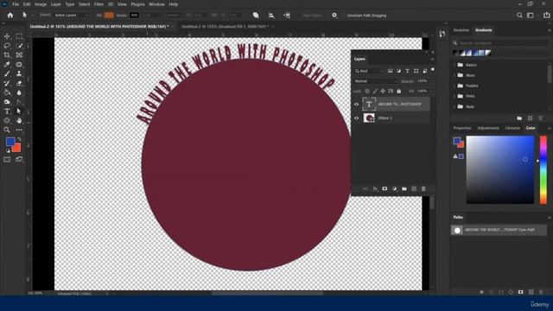The image size is (553, 311).
Task: Switch to second Untitled document tab
Action: coord(225,27)
